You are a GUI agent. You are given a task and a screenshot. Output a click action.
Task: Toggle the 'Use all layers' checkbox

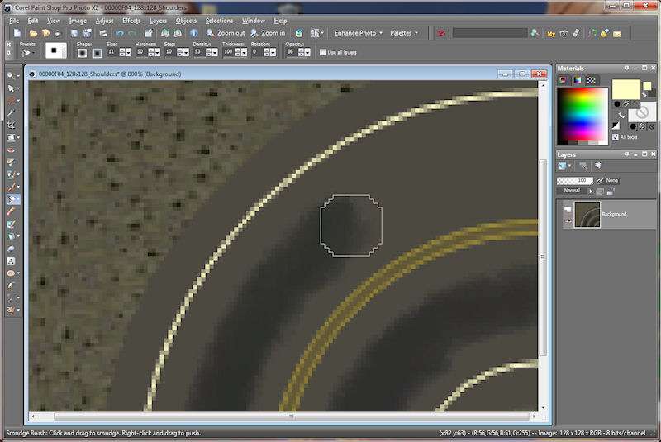click(322, 52)
